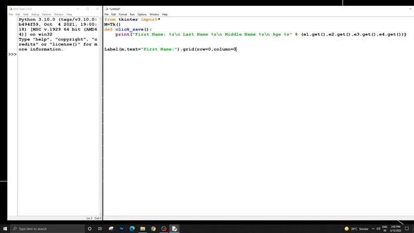The width and height of the screenshot is (414, 233).
Task: Click the >>> prompt in the shell
Action: 12,54
